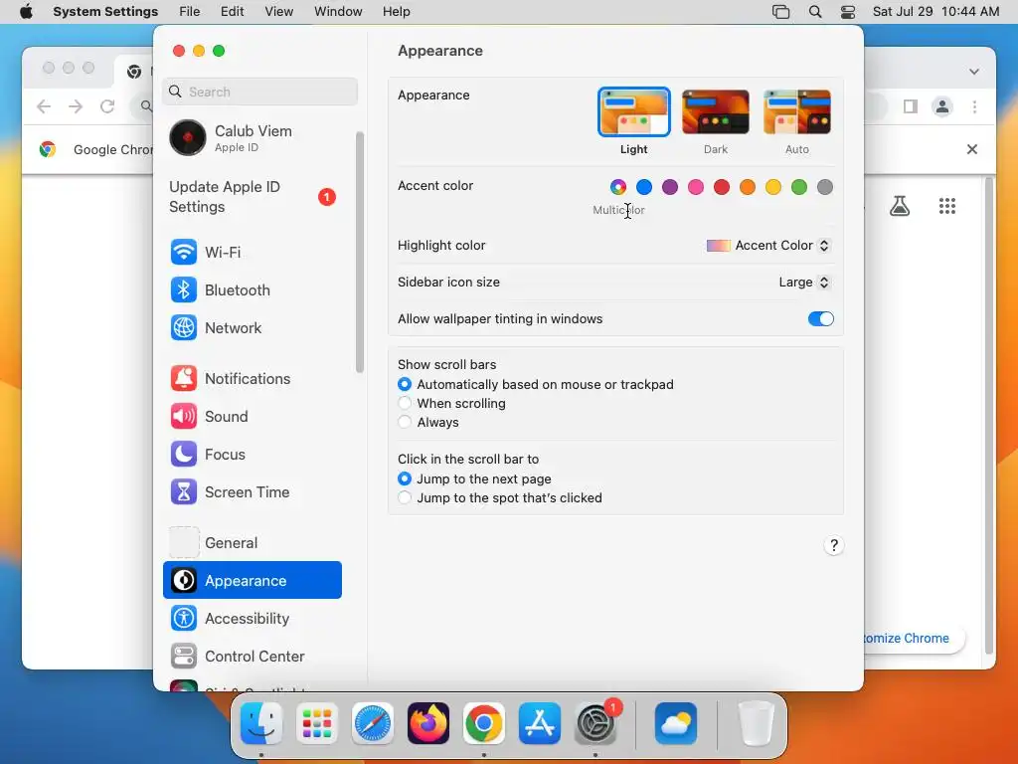Click Calub Viem Apple ID avatar
The image size is (1018, 764).
(188, 137)
